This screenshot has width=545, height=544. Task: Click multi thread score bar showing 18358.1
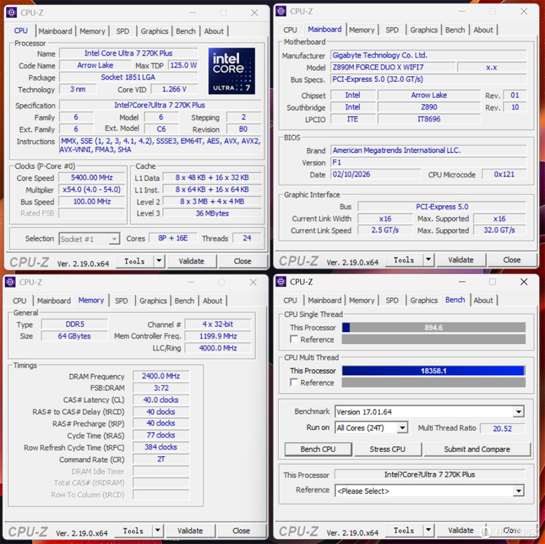pos(433,370)
